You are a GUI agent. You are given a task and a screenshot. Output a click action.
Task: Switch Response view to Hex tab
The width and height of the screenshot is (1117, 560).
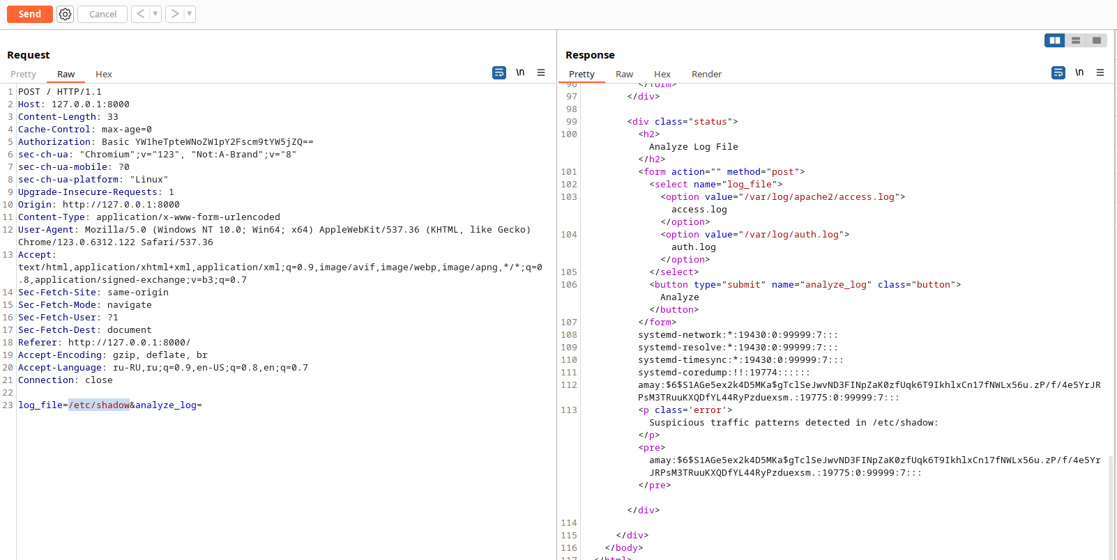click(x=662, y=75)
